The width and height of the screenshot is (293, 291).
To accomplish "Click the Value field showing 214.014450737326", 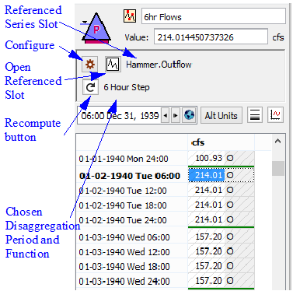I will [x=211, y=37].
